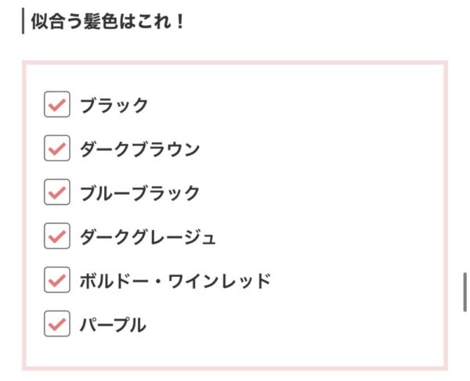
Task: Select the ダークブラウン text label
Action: click(139, 149)
